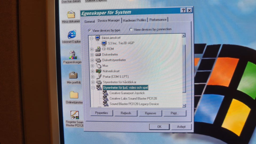Select the Nätverkskort label
Viewport: 256px width, 144px height.
pos(111,71)
